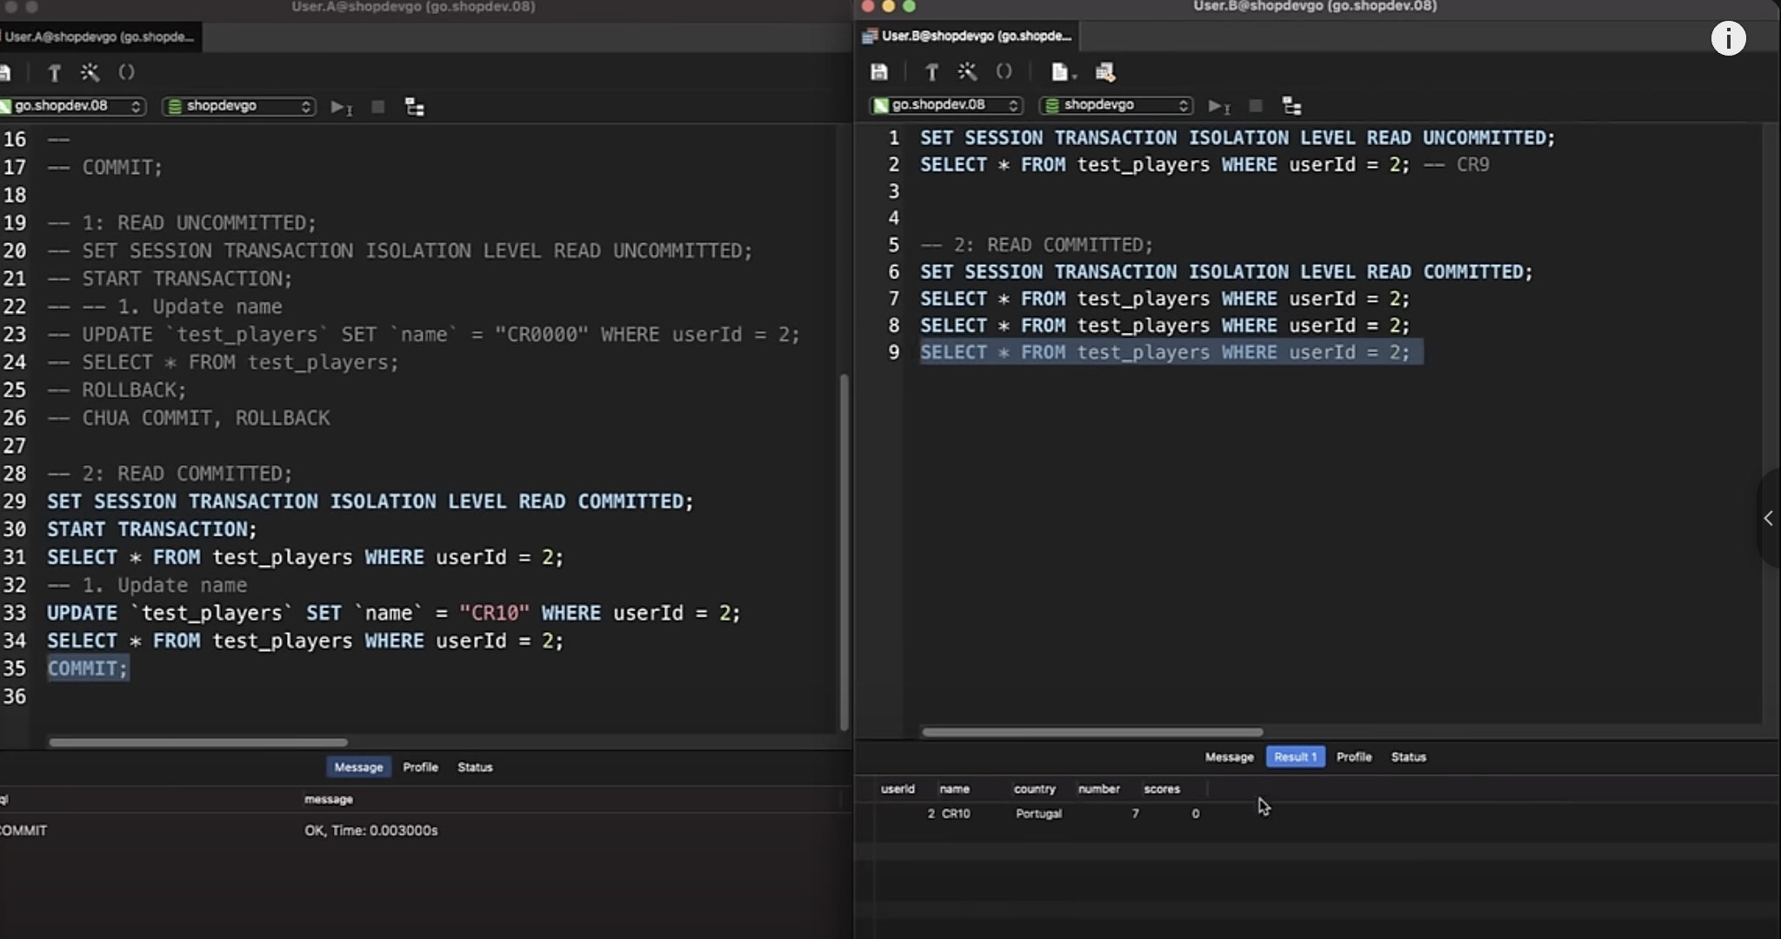Click code snippet parentheses icon in right toolbar

click(x=1004, y=72)
